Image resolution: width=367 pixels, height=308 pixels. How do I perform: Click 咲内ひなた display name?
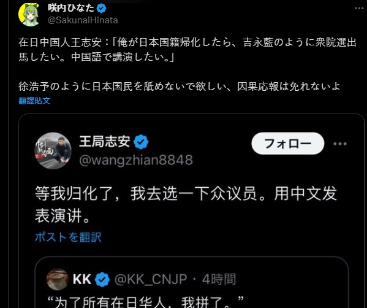70,8
